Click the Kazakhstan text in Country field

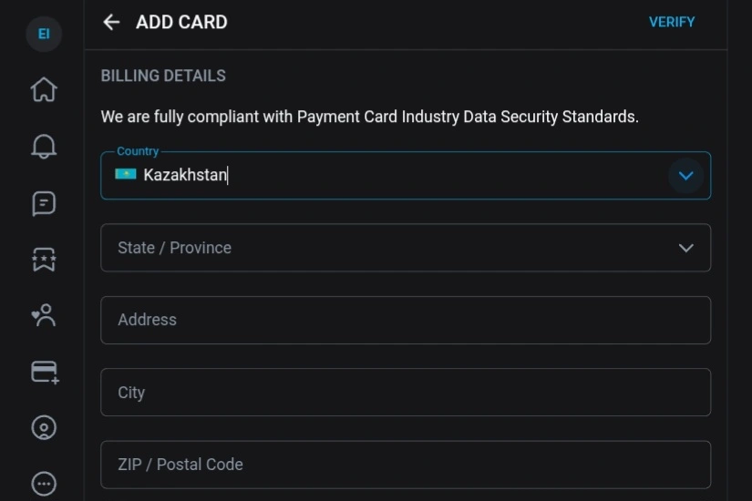click(185, 175)
